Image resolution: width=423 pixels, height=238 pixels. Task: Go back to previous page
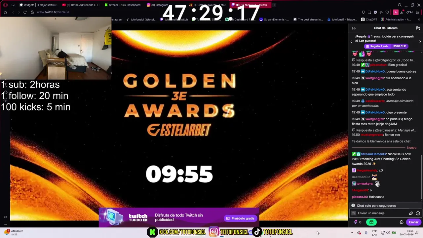[x=13, y=12]
